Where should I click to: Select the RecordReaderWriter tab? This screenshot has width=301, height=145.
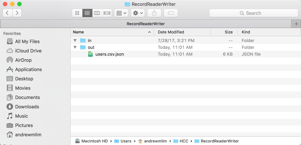pos(146,24)
